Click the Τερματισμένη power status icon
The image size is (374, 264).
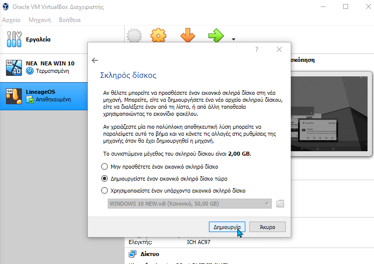30,71
